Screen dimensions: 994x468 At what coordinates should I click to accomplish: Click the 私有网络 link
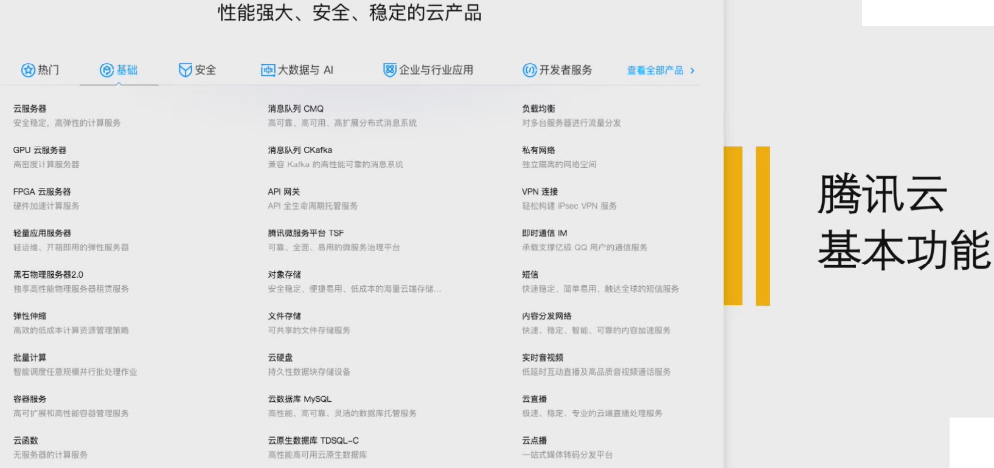pyautogui.click(x=538, y=150)
